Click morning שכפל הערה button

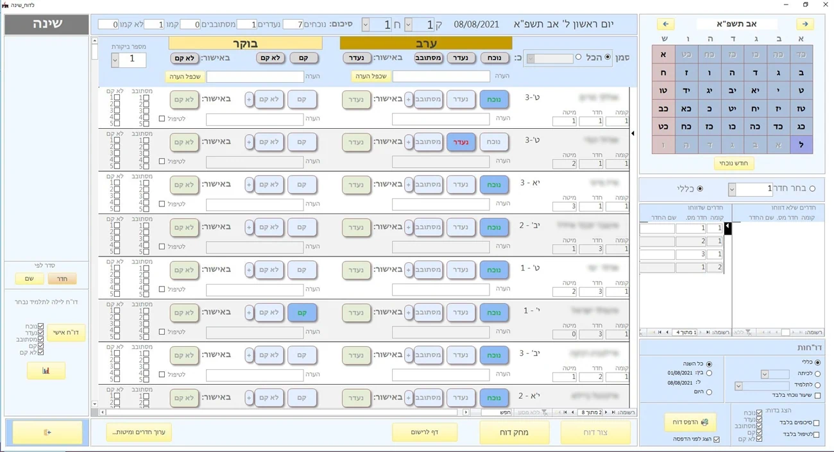pos(185,76)
